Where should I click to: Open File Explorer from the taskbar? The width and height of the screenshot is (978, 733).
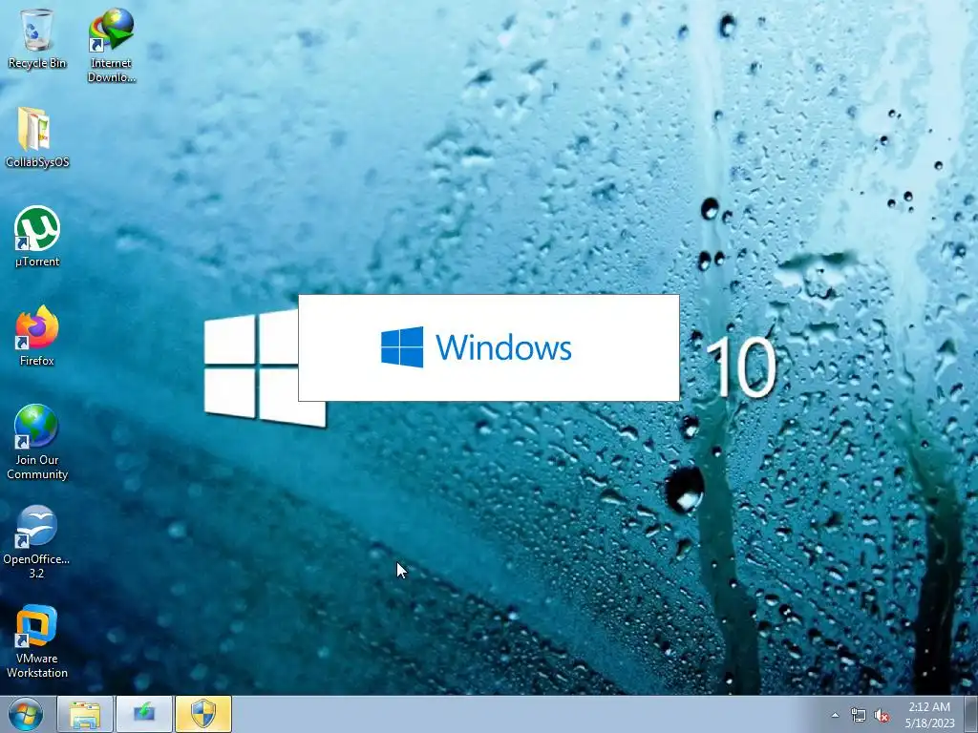85,714
